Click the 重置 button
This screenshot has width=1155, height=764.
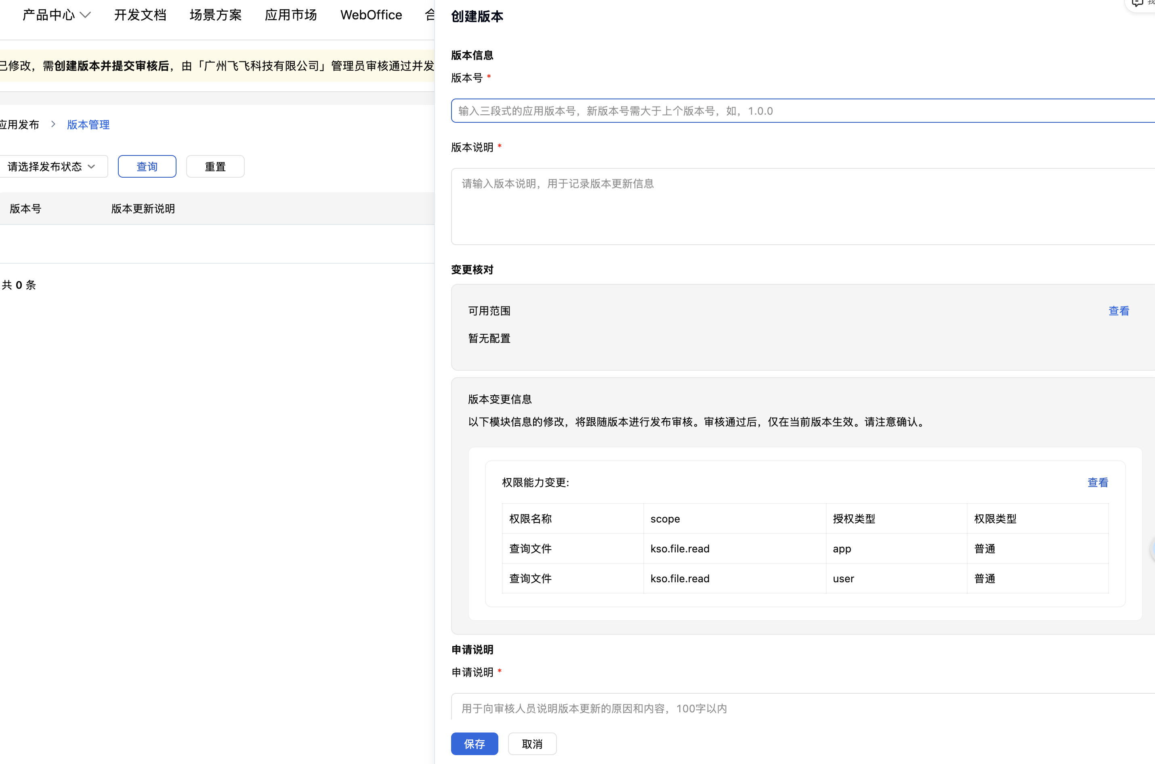(215, 167)
